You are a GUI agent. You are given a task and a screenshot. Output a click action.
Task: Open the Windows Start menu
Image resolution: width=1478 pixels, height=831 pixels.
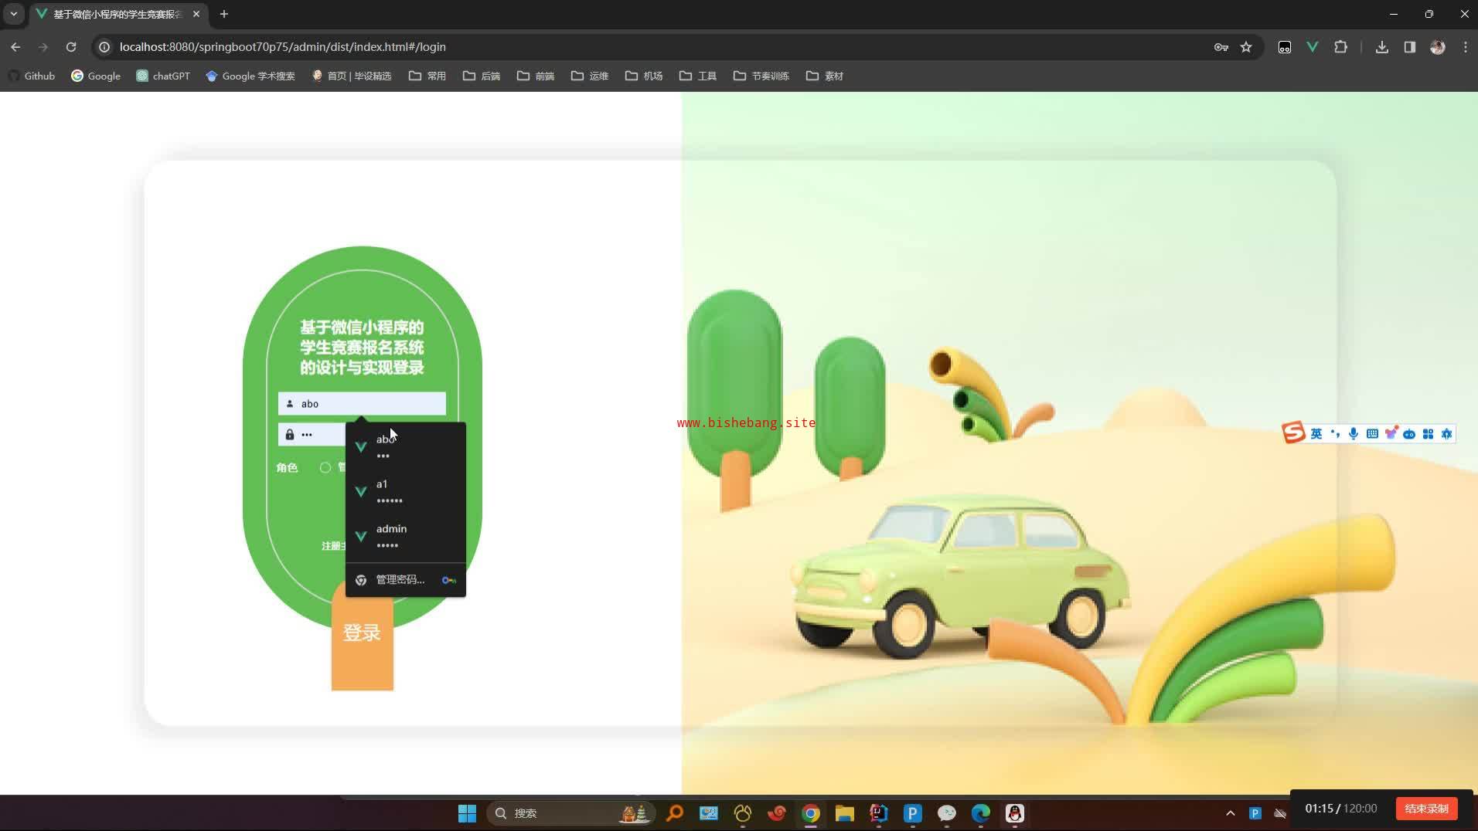coord(467,813)
